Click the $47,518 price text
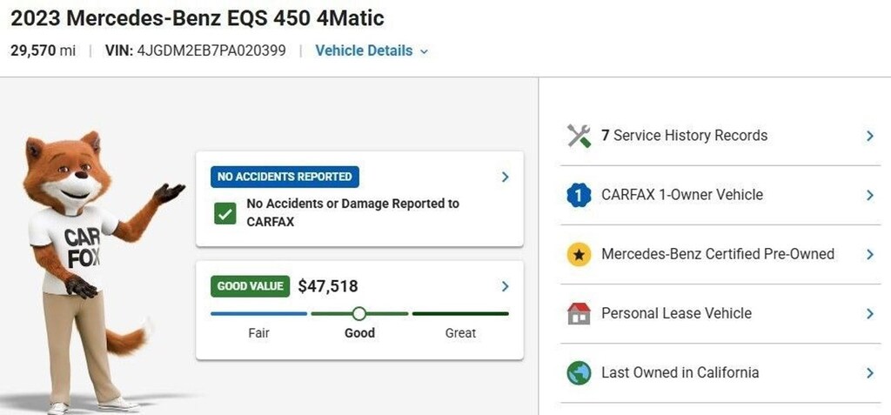Screen dimensions: 891x415 pyautogui.click(x=328, y=286)
